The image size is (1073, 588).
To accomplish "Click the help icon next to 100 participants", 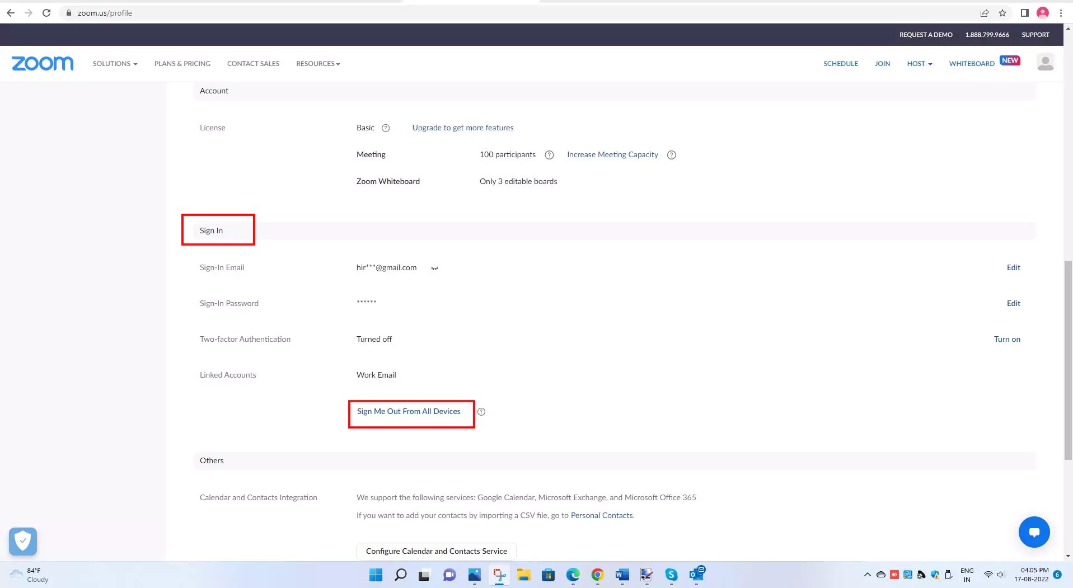I will click(x=549, y=155).
